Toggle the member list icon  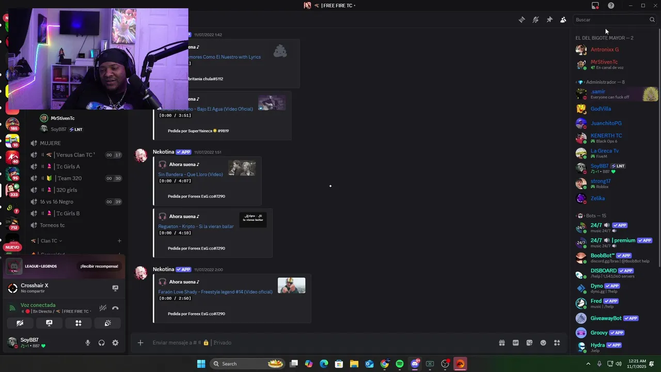tap(563, 20)
